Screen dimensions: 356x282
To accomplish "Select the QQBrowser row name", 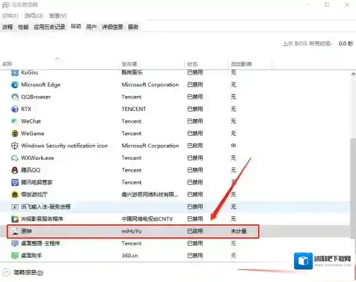I will (x=36, y=97).
